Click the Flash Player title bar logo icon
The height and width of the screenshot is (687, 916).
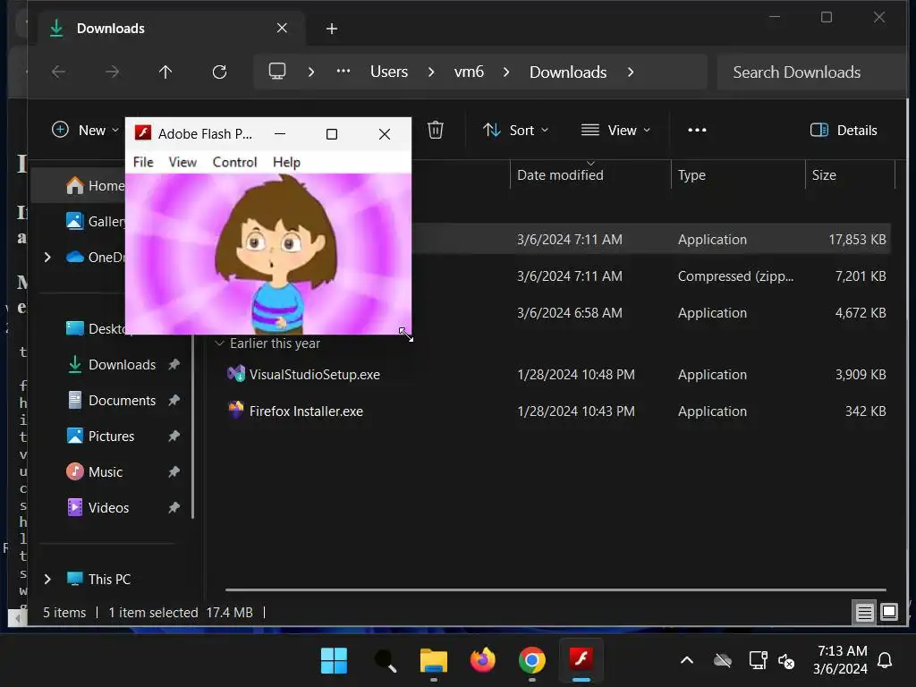(143, 133)
